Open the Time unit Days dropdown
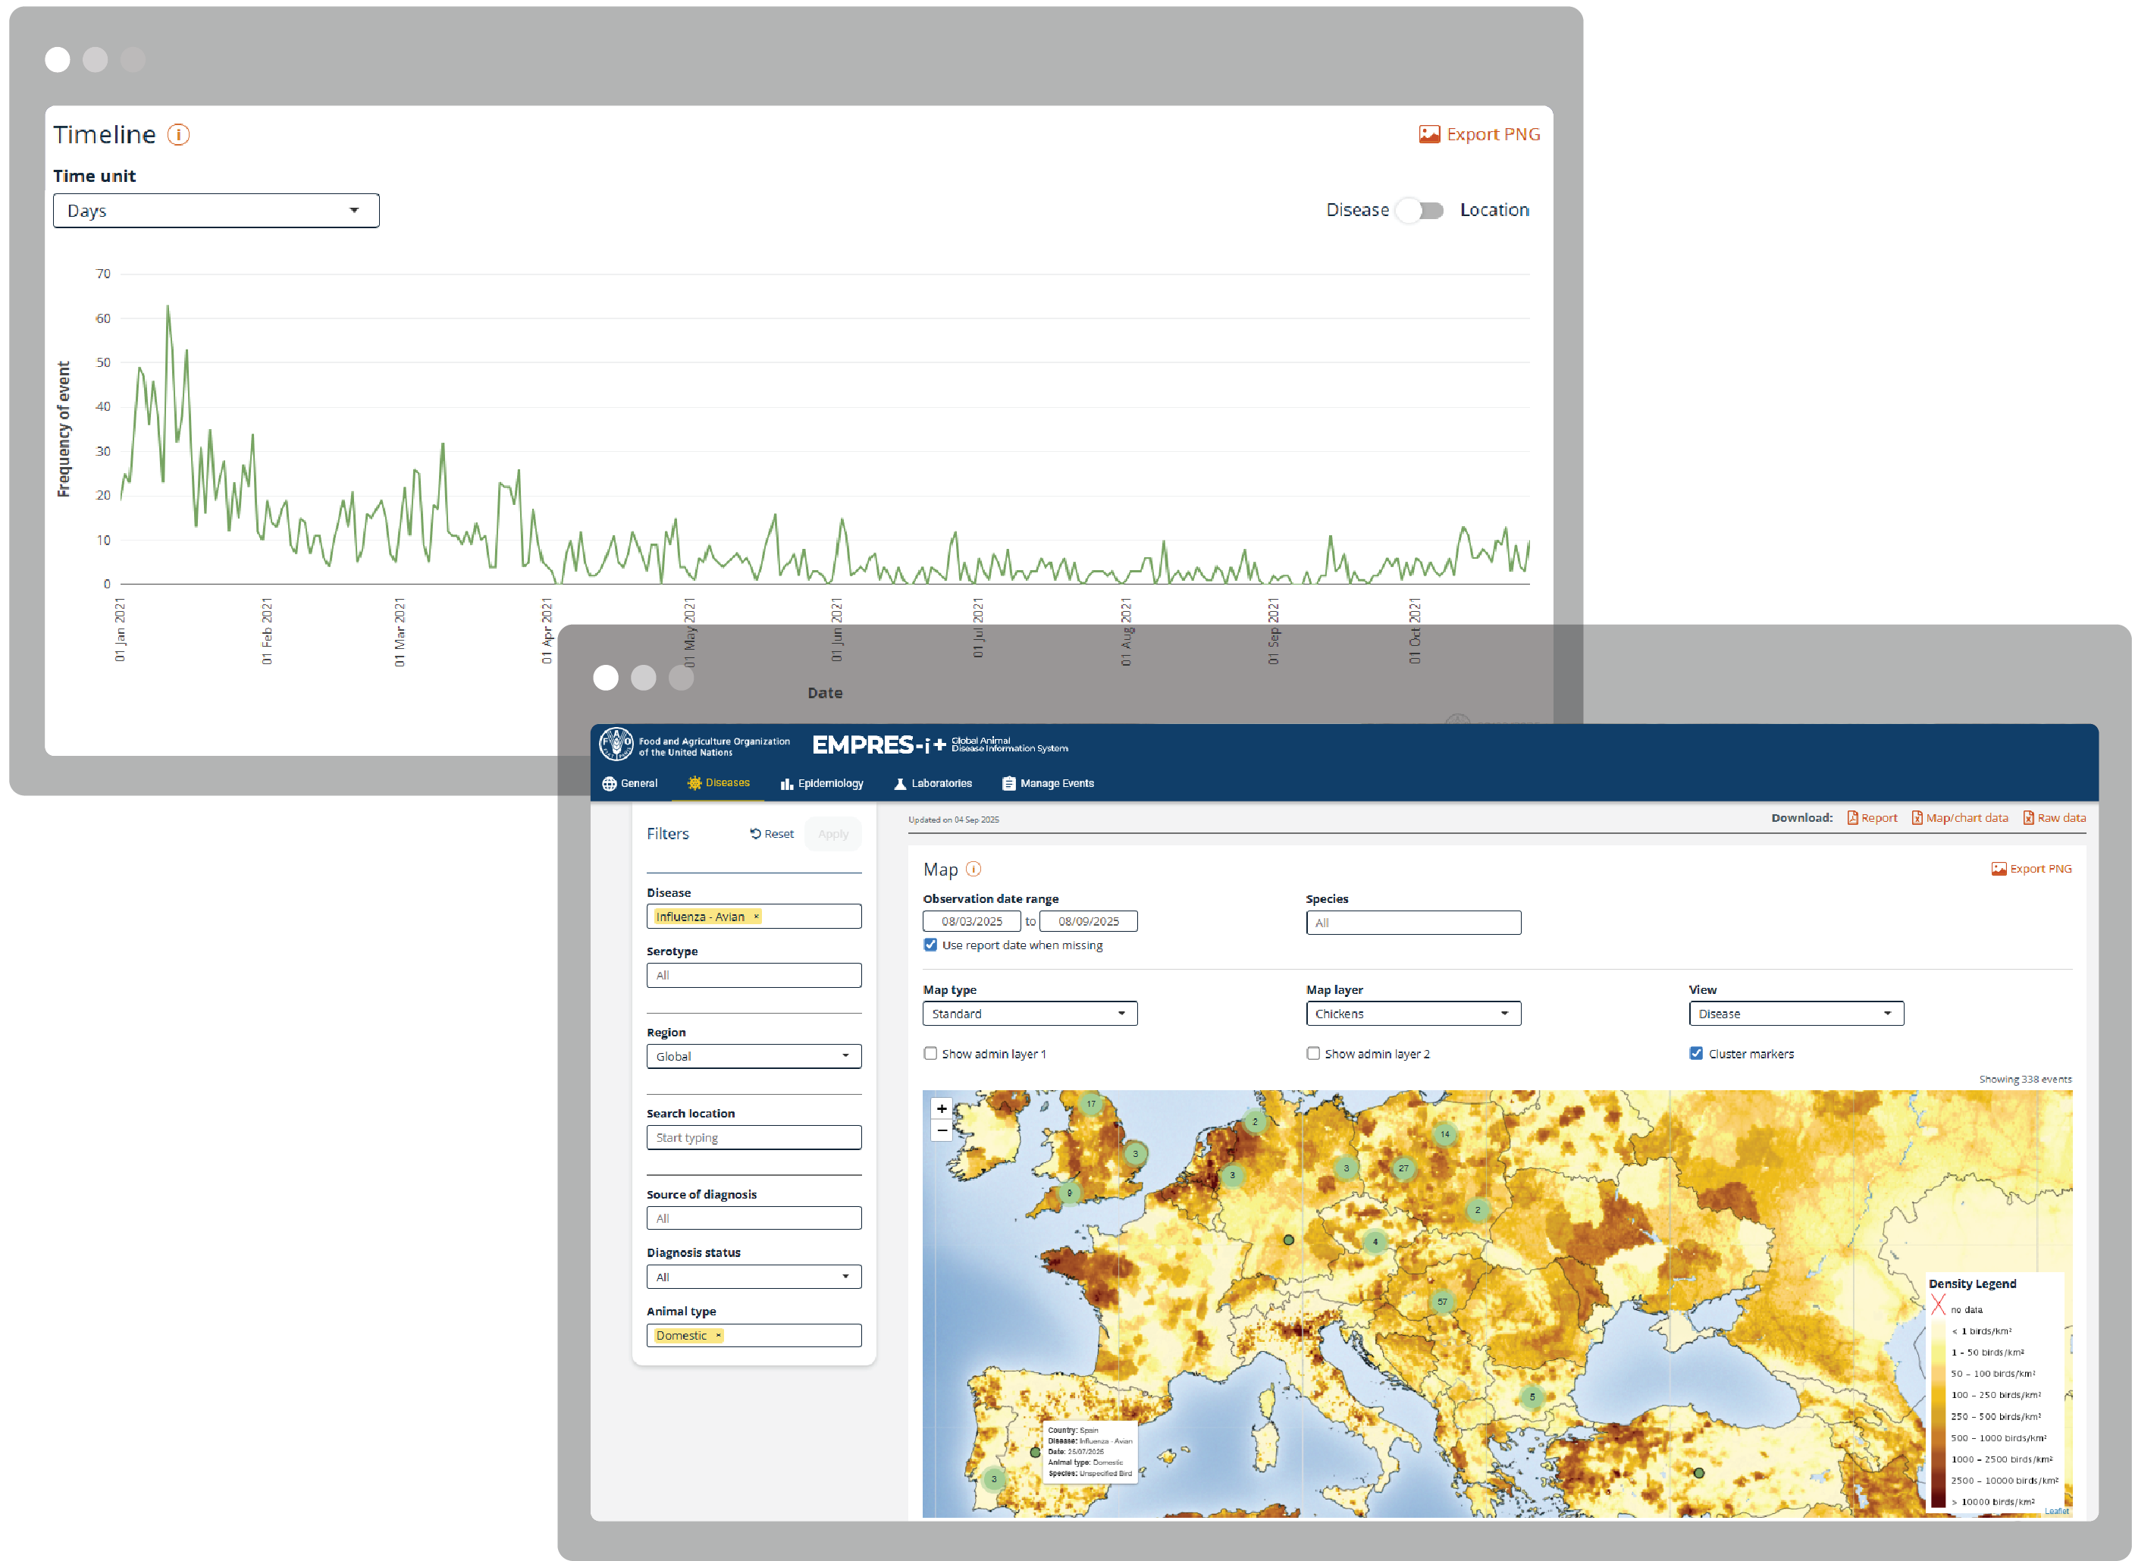 (x=215, y=211)
